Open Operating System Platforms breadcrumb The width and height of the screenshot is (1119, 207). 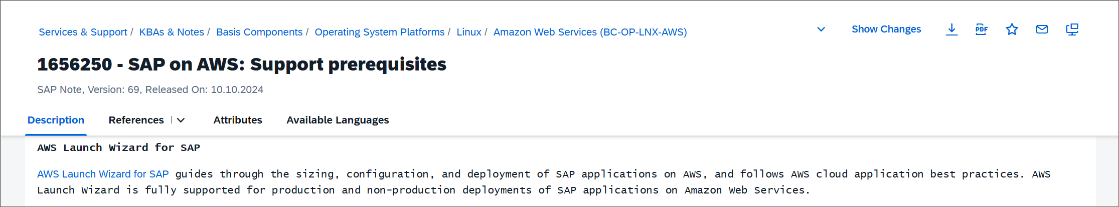(379, 32)
